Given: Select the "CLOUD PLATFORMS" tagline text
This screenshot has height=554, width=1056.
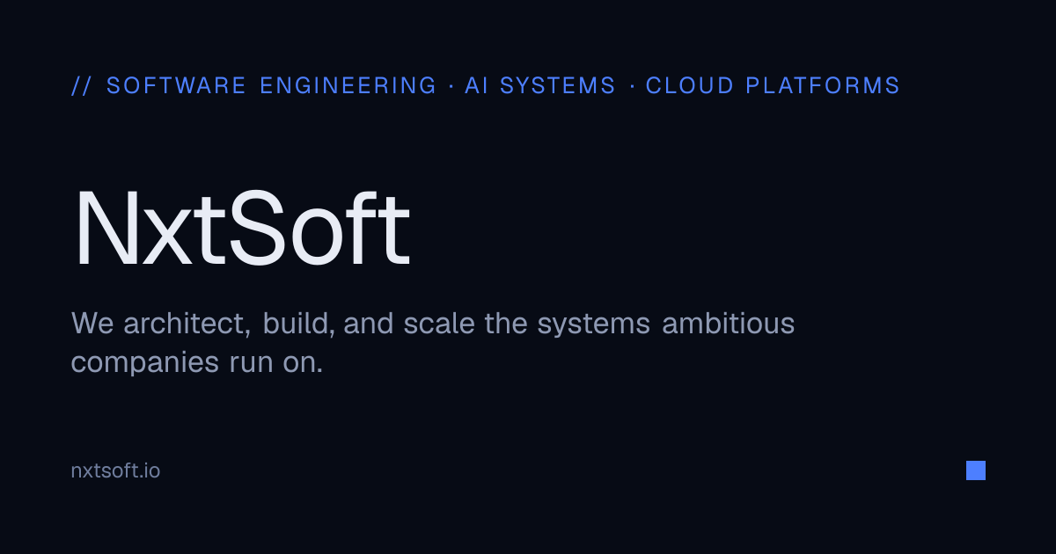Looking at the screenshot, I should coord(773,85).
